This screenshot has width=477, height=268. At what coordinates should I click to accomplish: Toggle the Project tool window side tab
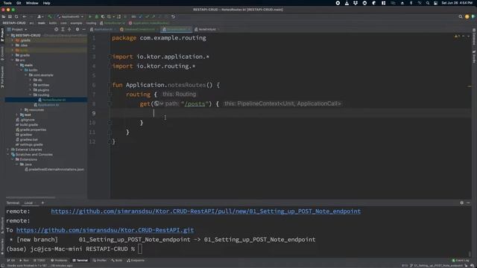(x=2, y=35)
